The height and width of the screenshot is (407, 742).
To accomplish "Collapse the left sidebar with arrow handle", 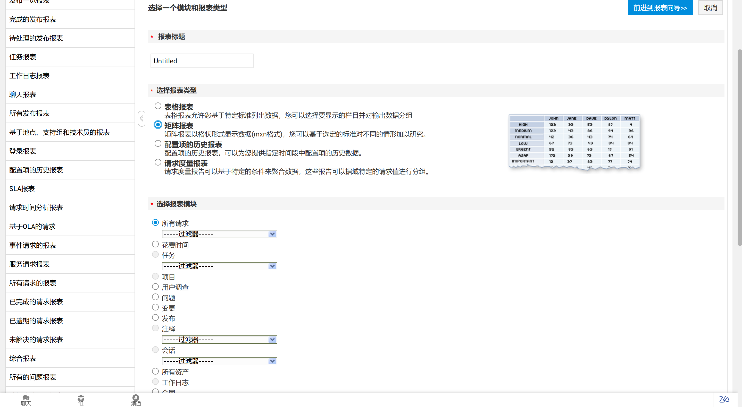I will click(141, 118).
